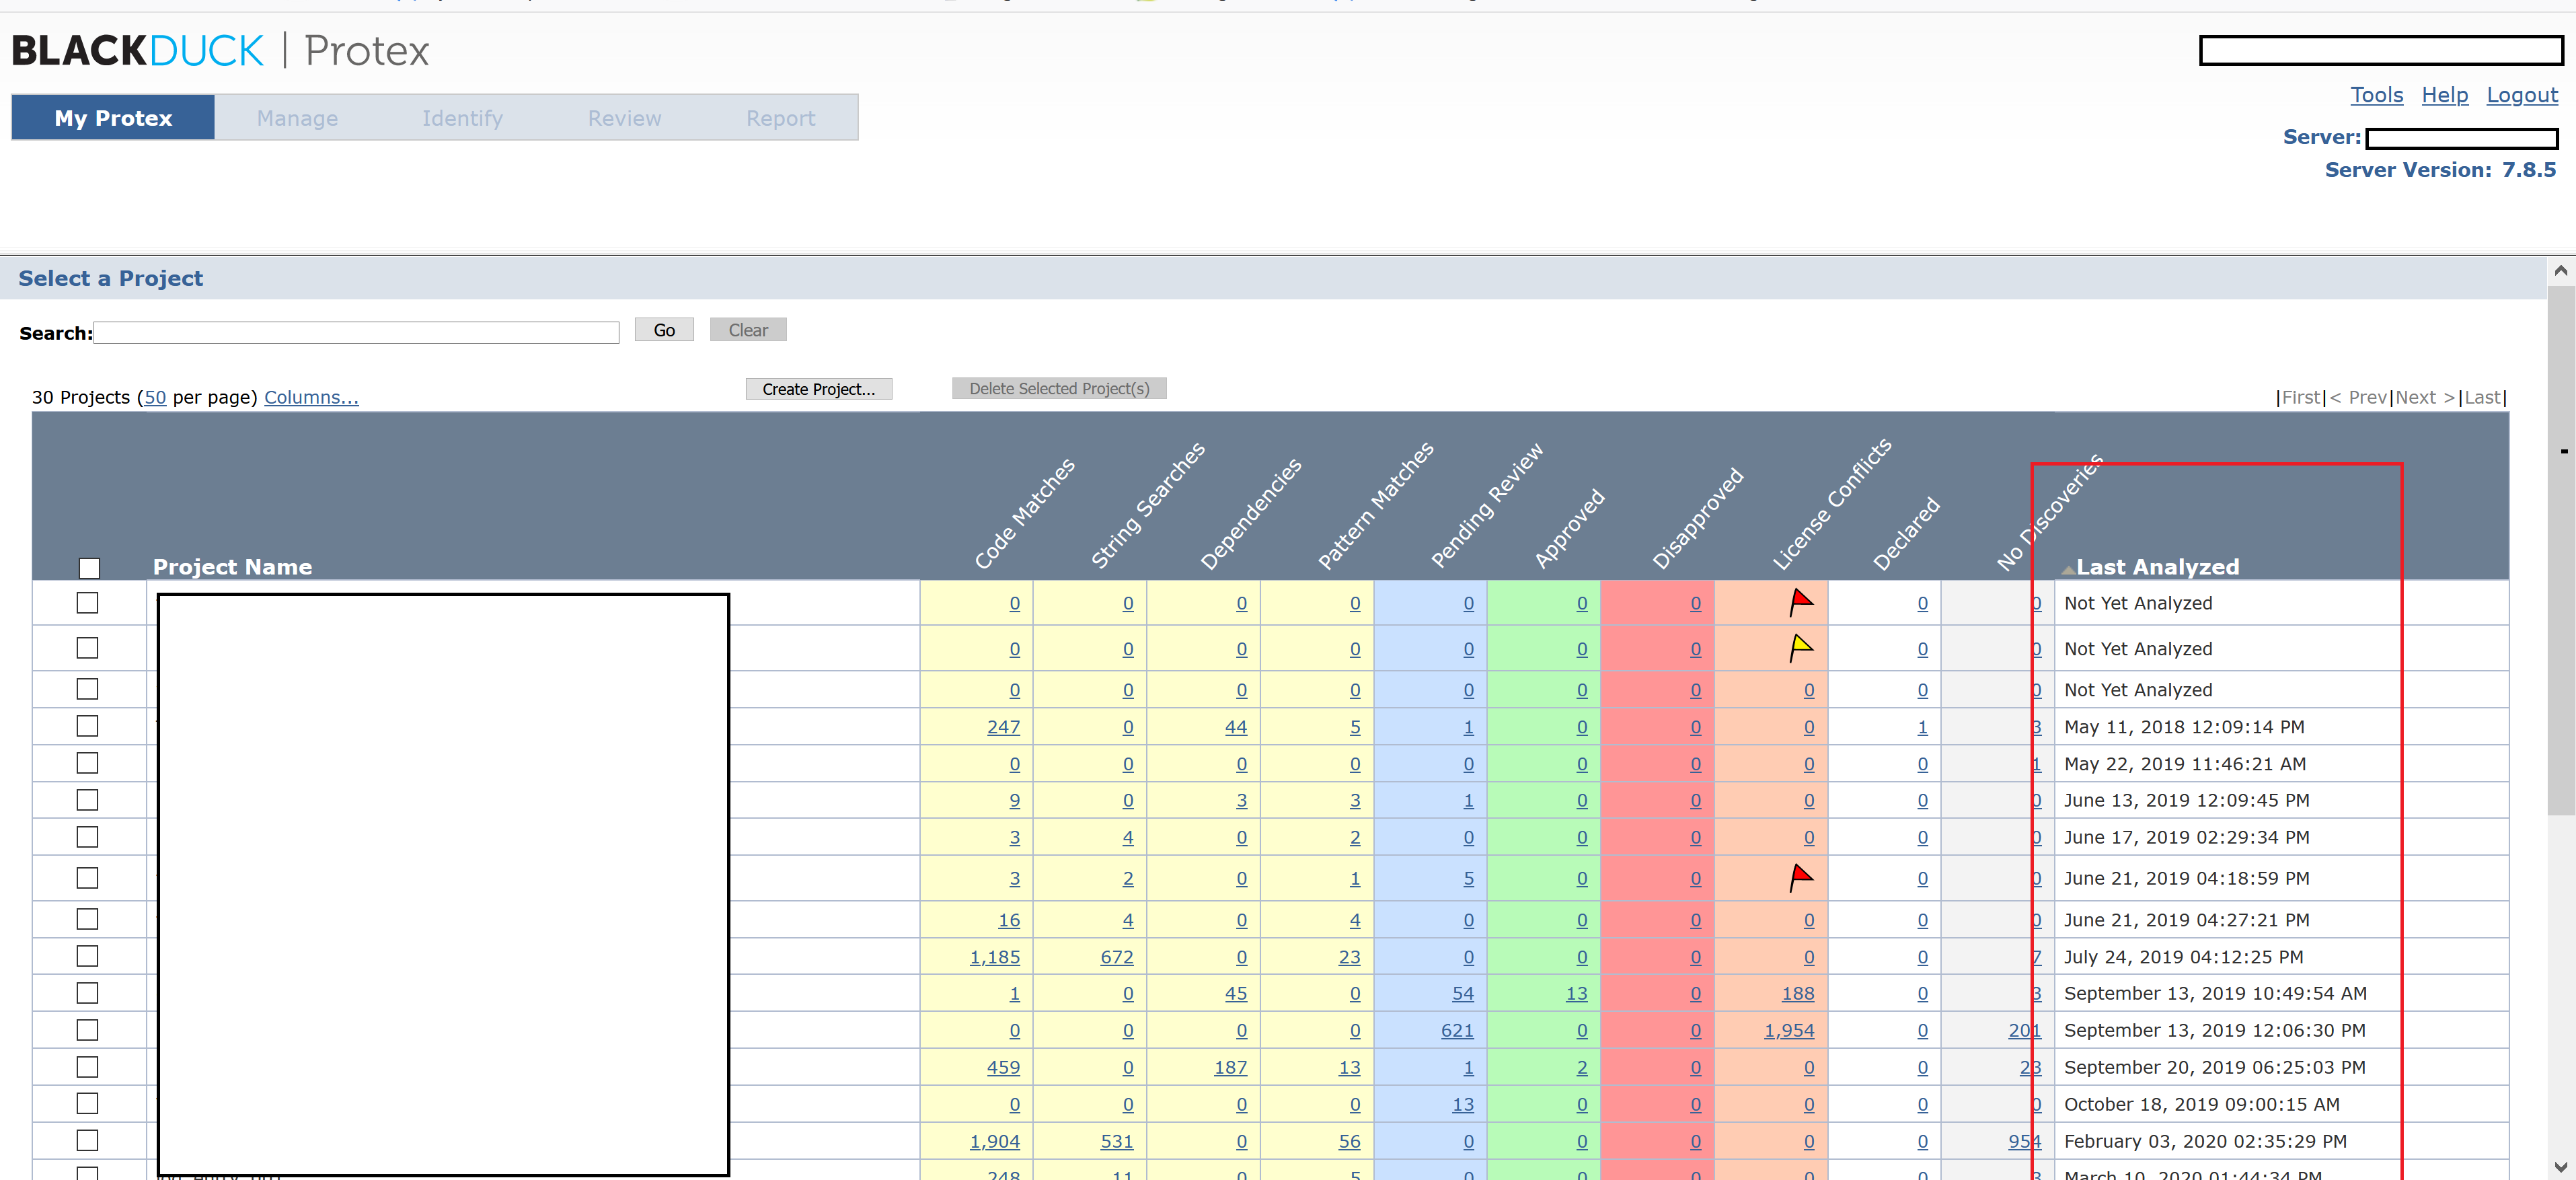The width and height of the screenshot is (2576, 1180).
Task: Click inside the project search field
Action: tap(355, 332)
